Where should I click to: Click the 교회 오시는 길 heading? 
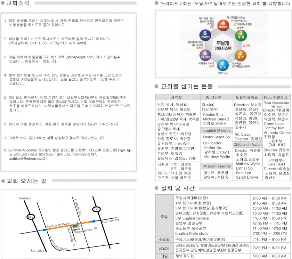click(26, 181)
